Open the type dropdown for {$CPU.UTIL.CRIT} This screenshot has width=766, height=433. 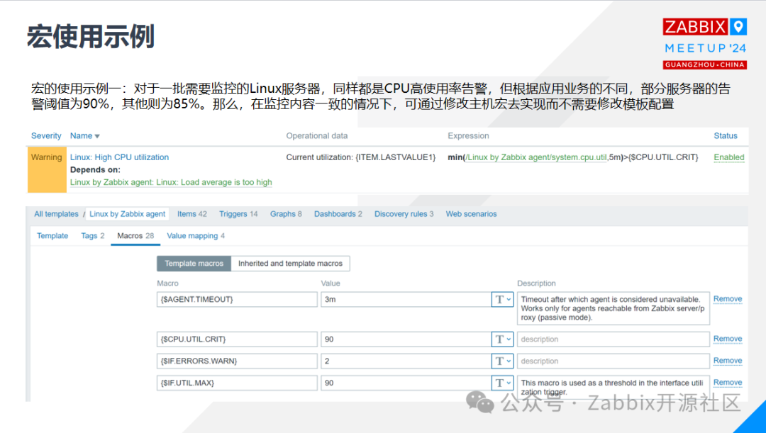(x=502, y=339)
